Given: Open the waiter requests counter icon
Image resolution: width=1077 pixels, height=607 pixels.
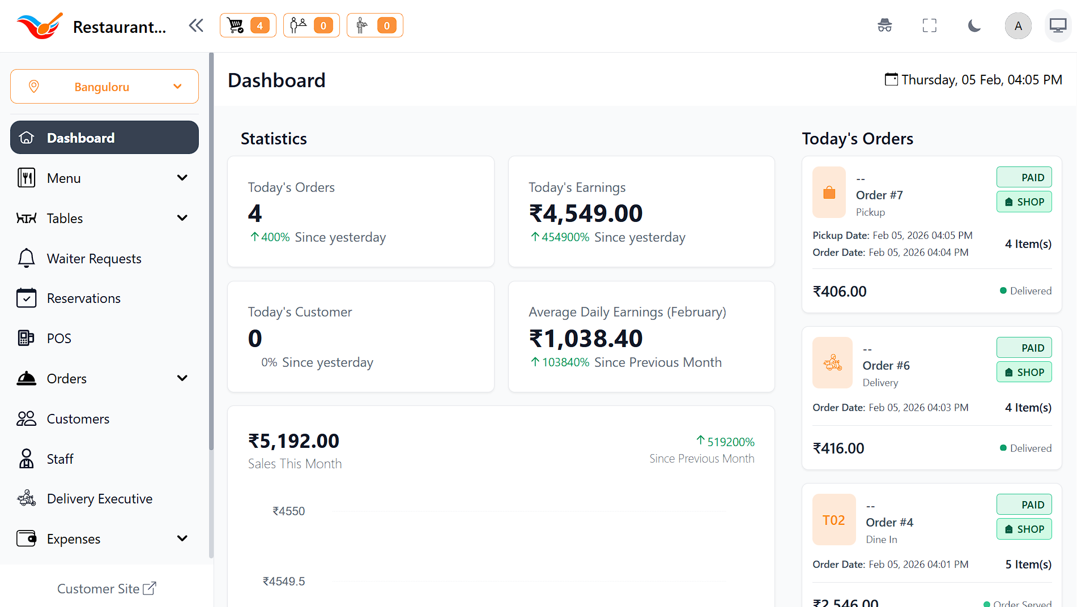Looking at the screenshot, I should point(374,25).
